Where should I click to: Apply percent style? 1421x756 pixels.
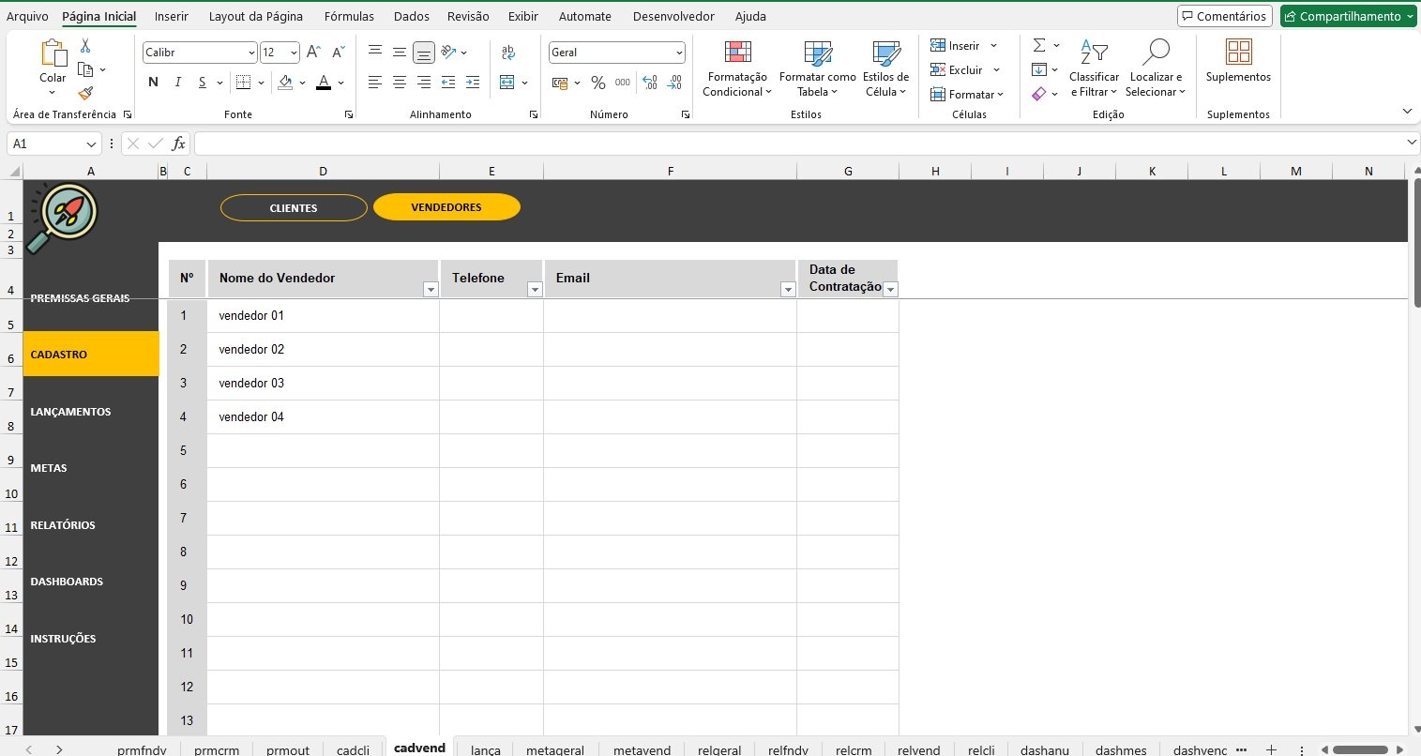597,83
